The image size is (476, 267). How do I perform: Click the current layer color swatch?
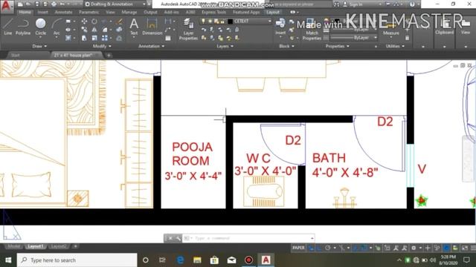230,22
